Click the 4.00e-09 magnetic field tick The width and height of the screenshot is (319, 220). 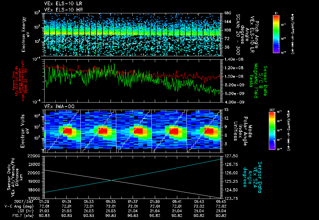pos(234,102)
